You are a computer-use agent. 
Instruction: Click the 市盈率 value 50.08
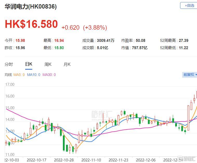(x=140, y=41)
